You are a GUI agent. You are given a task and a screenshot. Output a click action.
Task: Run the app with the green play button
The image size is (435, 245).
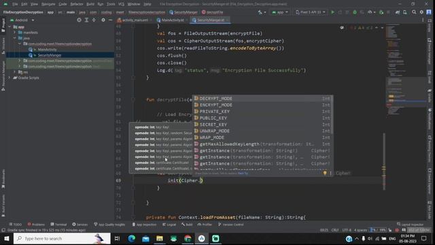pyautogui.click(x=332, y=12)
